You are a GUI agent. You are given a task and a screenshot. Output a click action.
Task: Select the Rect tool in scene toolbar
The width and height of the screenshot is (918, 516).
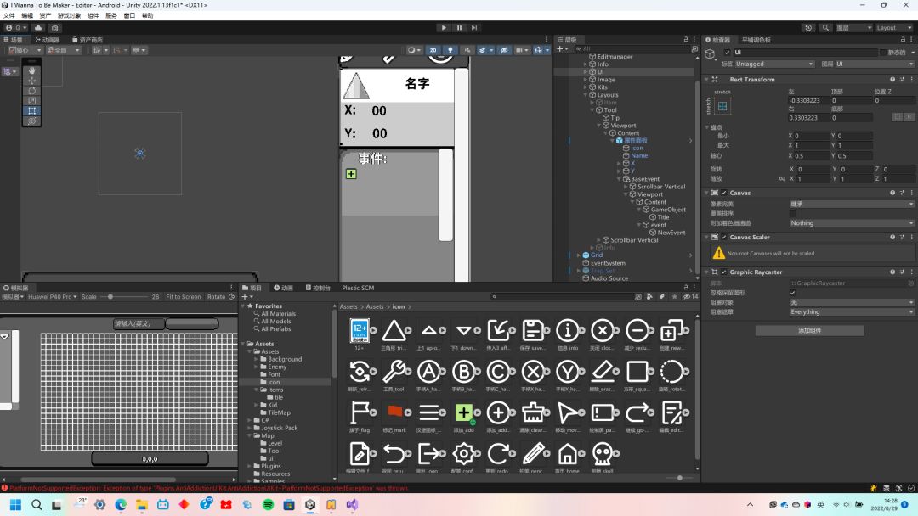32,110
